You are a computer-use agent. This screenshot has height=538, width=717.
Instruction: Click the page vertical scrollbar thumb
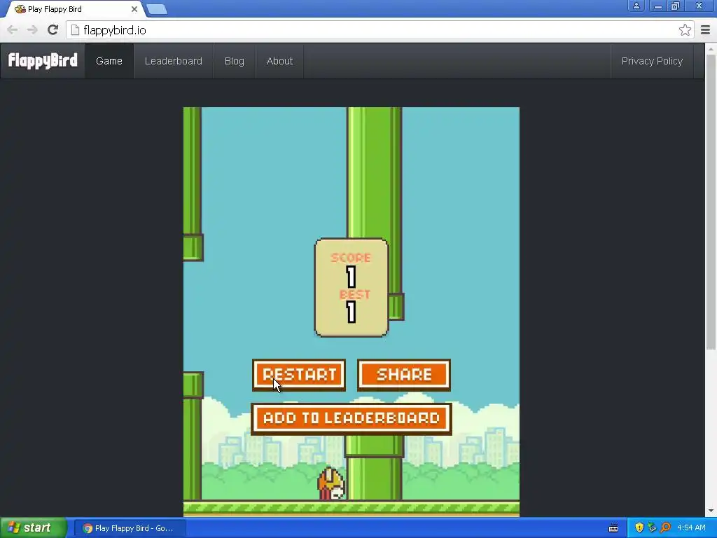pyautogui.click(x=711, y=201)
